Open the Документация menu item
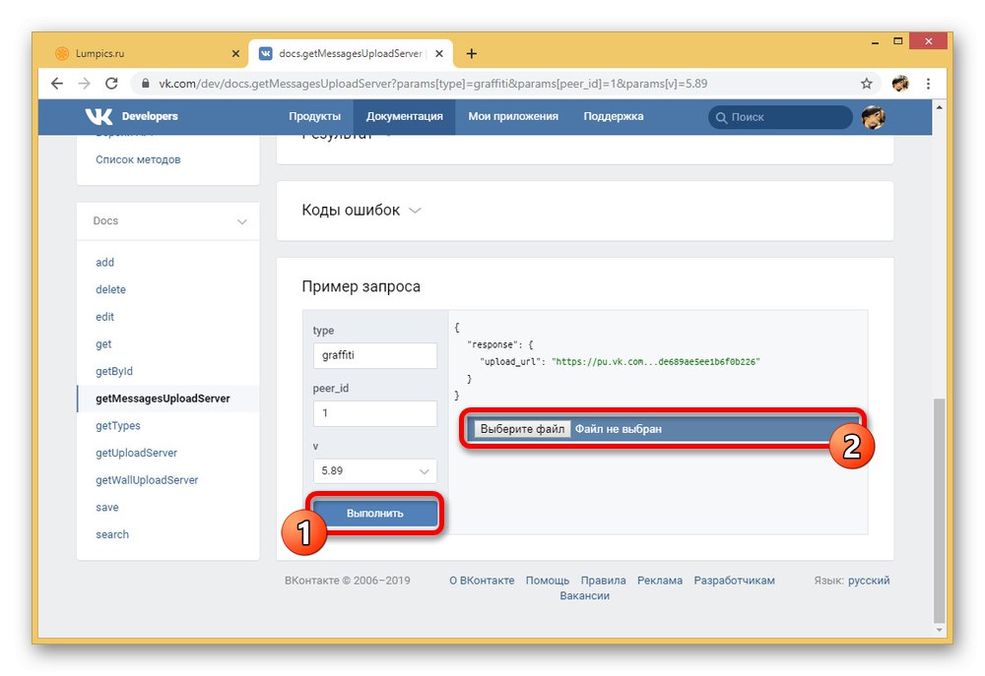 405,116
